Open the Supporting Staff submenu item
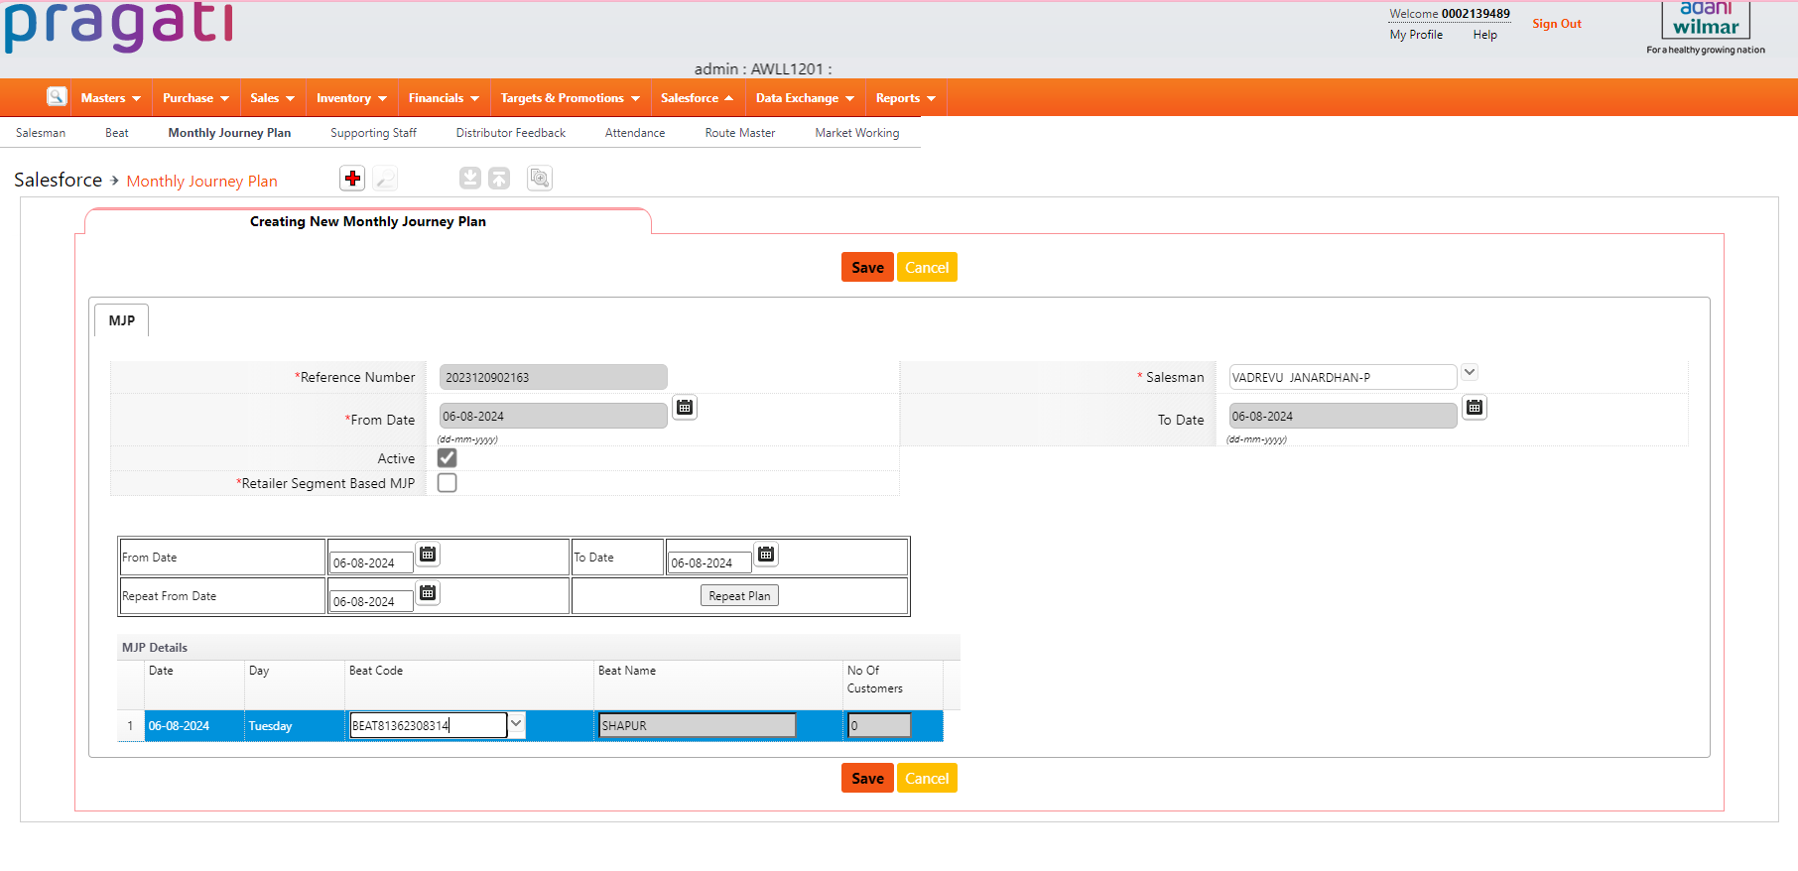The width and height of the screenshot is (1798, 871). tap(373, 133)
